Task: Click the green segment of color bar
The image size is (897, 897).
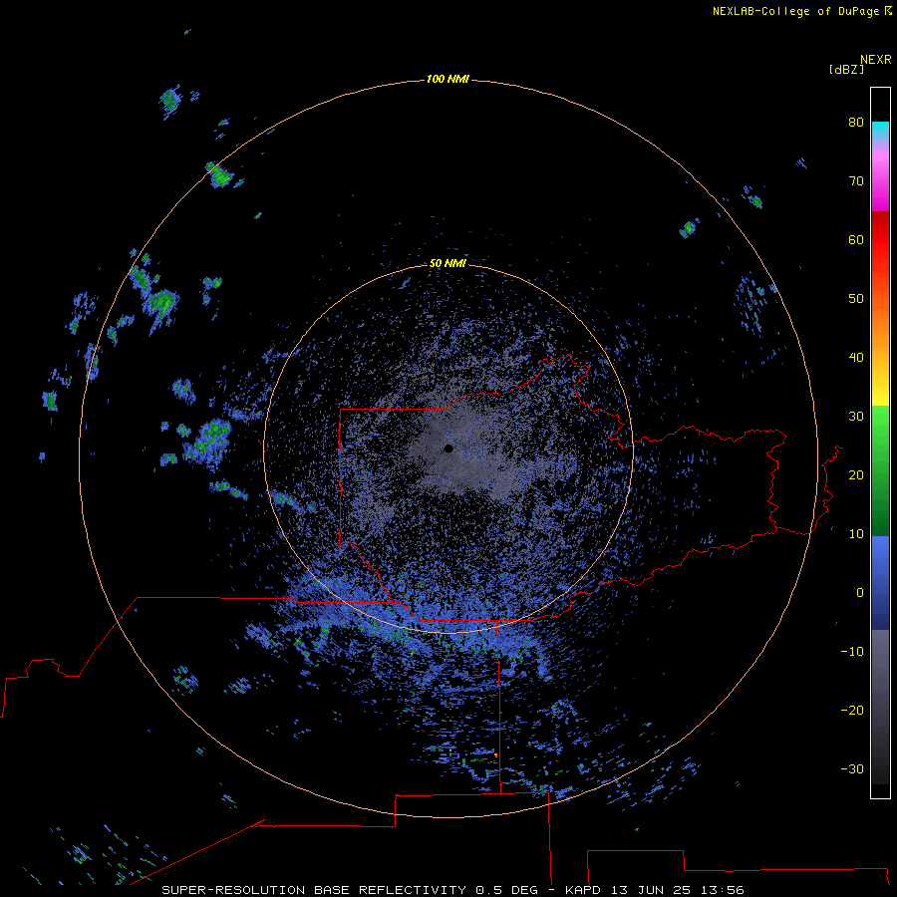Action: click(880, 470)
